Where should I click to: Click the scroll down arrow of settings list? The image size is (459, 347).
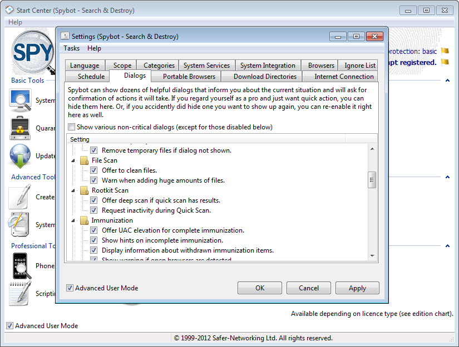372,256
